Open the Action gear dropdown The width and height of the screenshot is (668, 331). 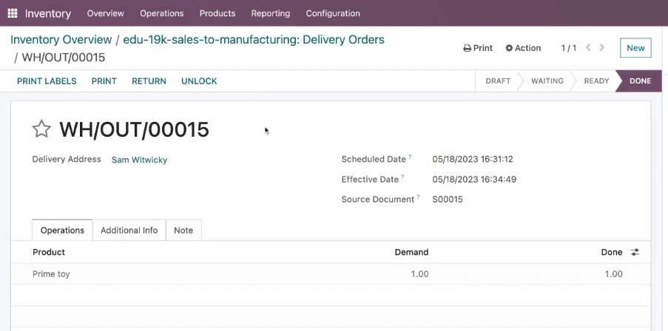click(523, 48)
